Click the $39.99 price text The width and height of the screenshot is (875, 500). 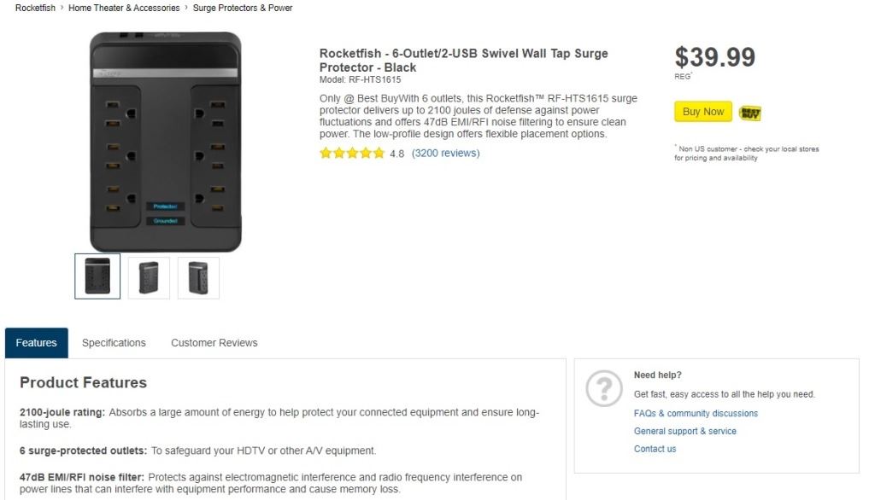click(714, 57)
